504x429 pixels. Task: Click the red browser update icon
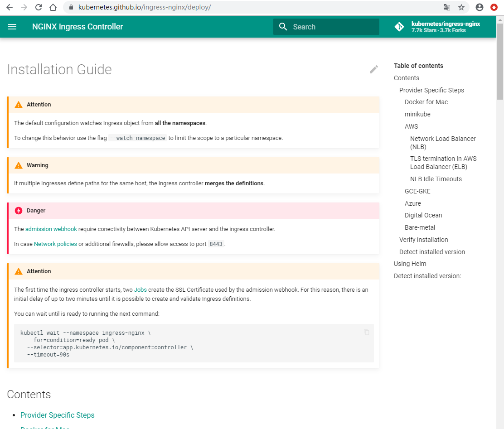[494, 7]
